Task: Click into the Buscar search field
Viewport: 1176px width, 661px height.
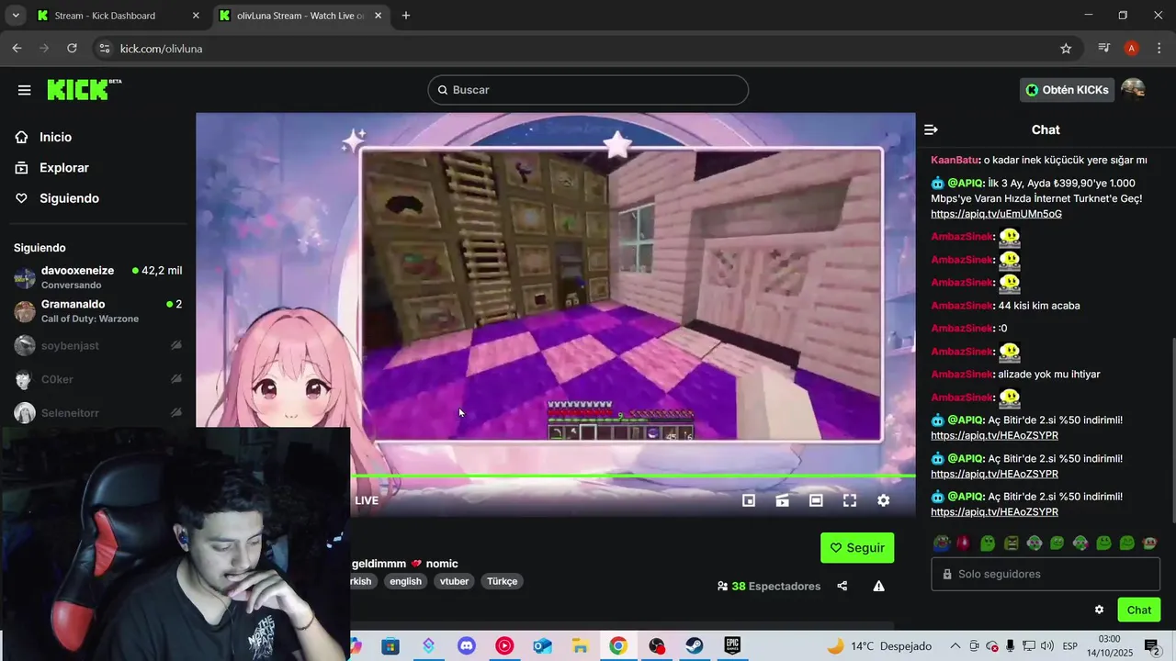Action: click(x=588, y=90)
